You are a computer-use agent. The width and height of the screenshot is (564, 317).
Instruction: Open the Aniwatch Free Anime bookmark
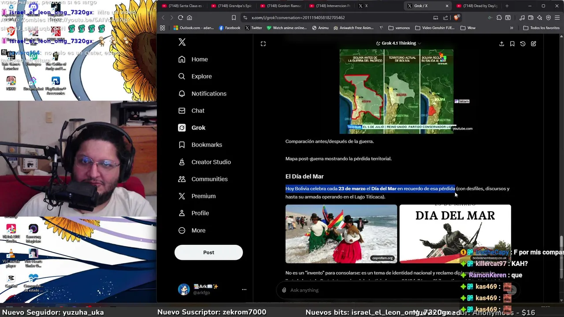pos(353,28)
